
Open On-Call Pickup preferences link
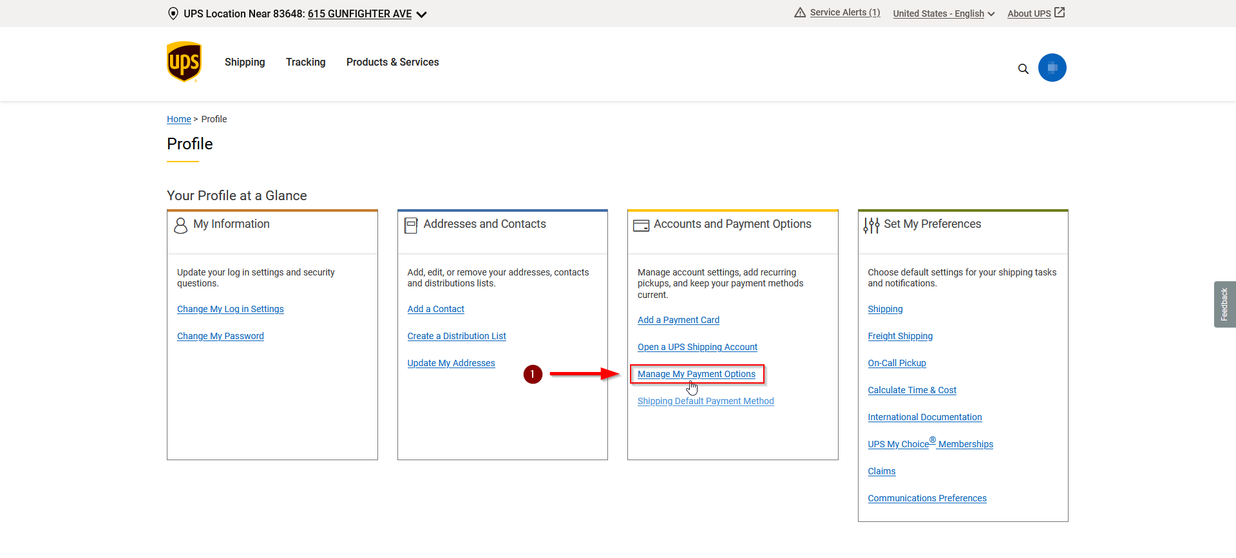pyautogui.click(x=897, y=363)
